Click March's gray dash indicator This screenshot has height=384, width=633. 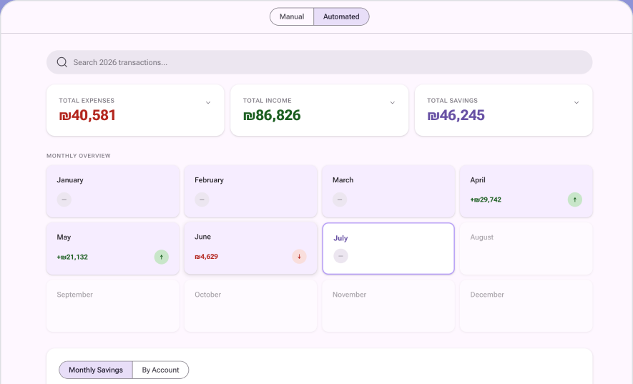pos(340,200)
